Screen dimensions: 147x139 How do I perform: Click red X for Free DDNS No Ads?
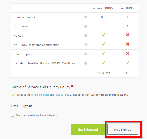(128, 35)
